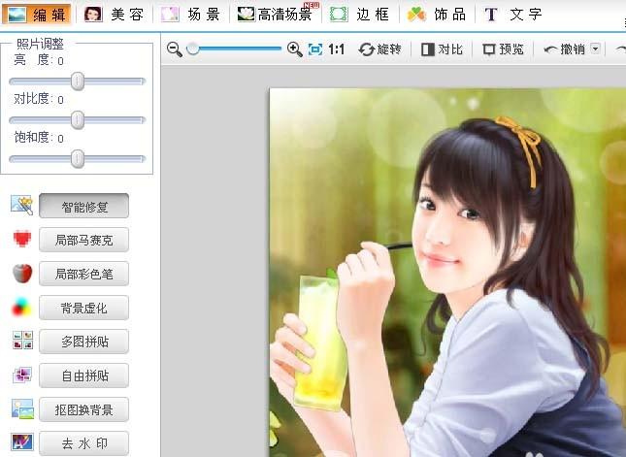Click the 饱和度 (Saturation) slider handle
626x457 pixels.
[x=78, y=159]
